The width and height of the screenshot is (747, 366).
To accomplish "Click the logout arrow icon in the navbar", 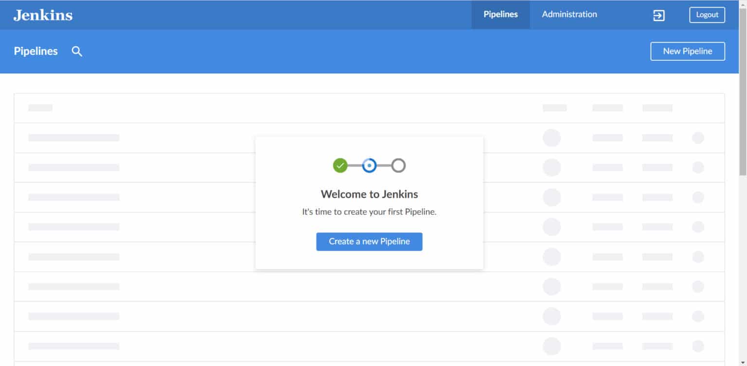I will coord(658,15).
